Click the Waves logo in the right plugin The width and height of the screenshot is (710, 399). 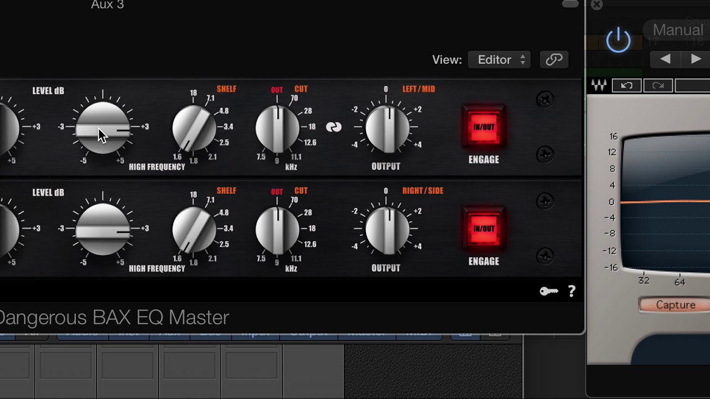599,85
